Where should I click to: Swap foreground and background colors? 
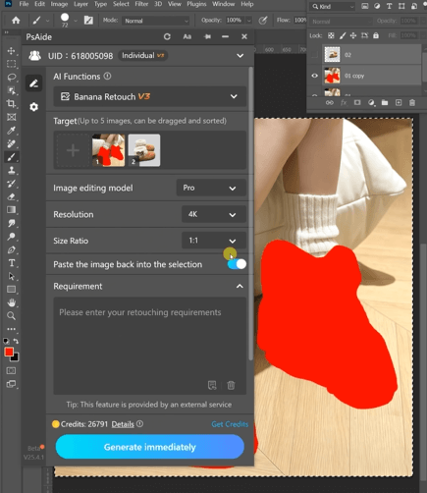tap(16, 341)
